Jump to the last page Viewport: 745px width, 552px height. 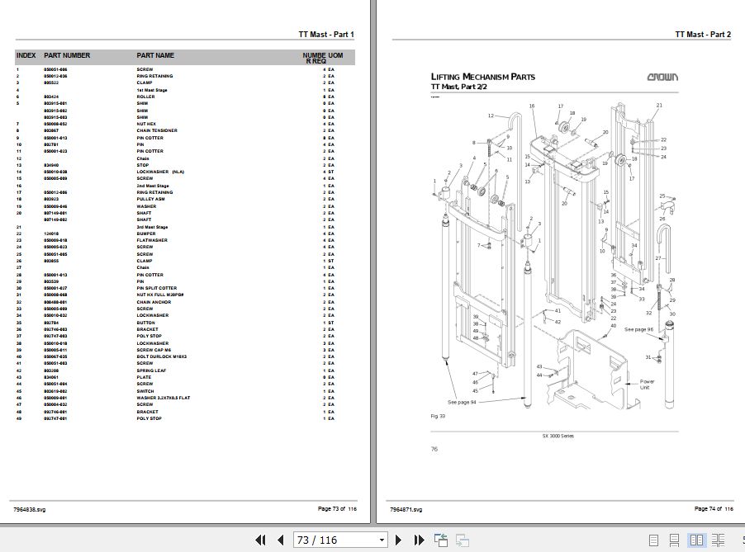[x=417, y=539]
